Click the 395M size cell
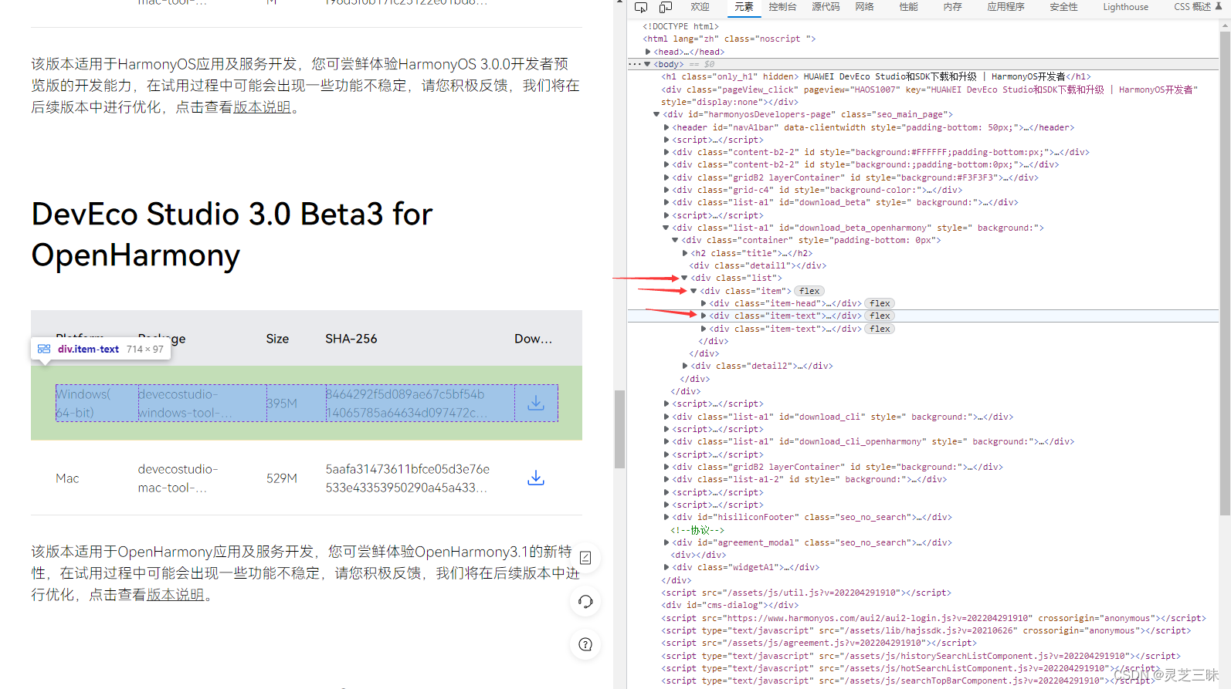The image size is (1231, 689). (x=282, y=404)
